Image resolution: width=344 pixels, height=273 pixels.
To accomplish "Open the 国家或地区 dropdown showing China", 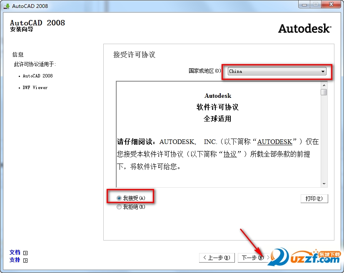I will tap(277, 72).
